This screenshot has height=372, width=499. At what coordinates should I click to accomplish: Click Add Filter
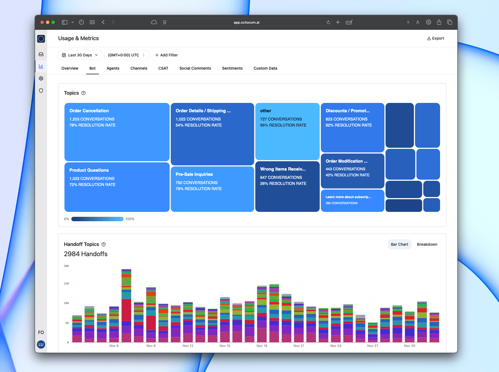167,55
